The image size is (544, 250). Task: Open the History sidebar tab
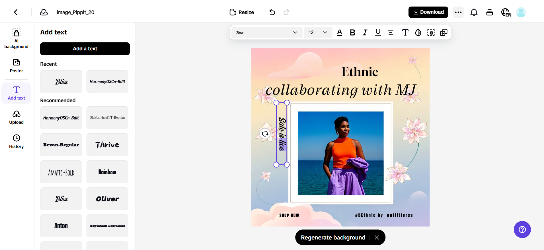(17, 142)
